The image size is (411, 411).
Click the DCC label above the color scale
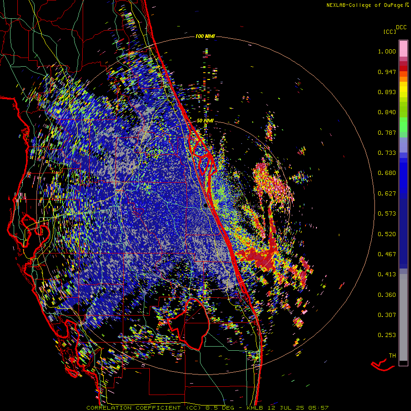pyautogui.click(x=401, y=27)
